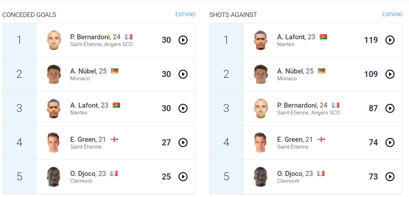409x197 pixels.
Task: Play P. Bernardoni's shots against video
Action: [390, 108]
